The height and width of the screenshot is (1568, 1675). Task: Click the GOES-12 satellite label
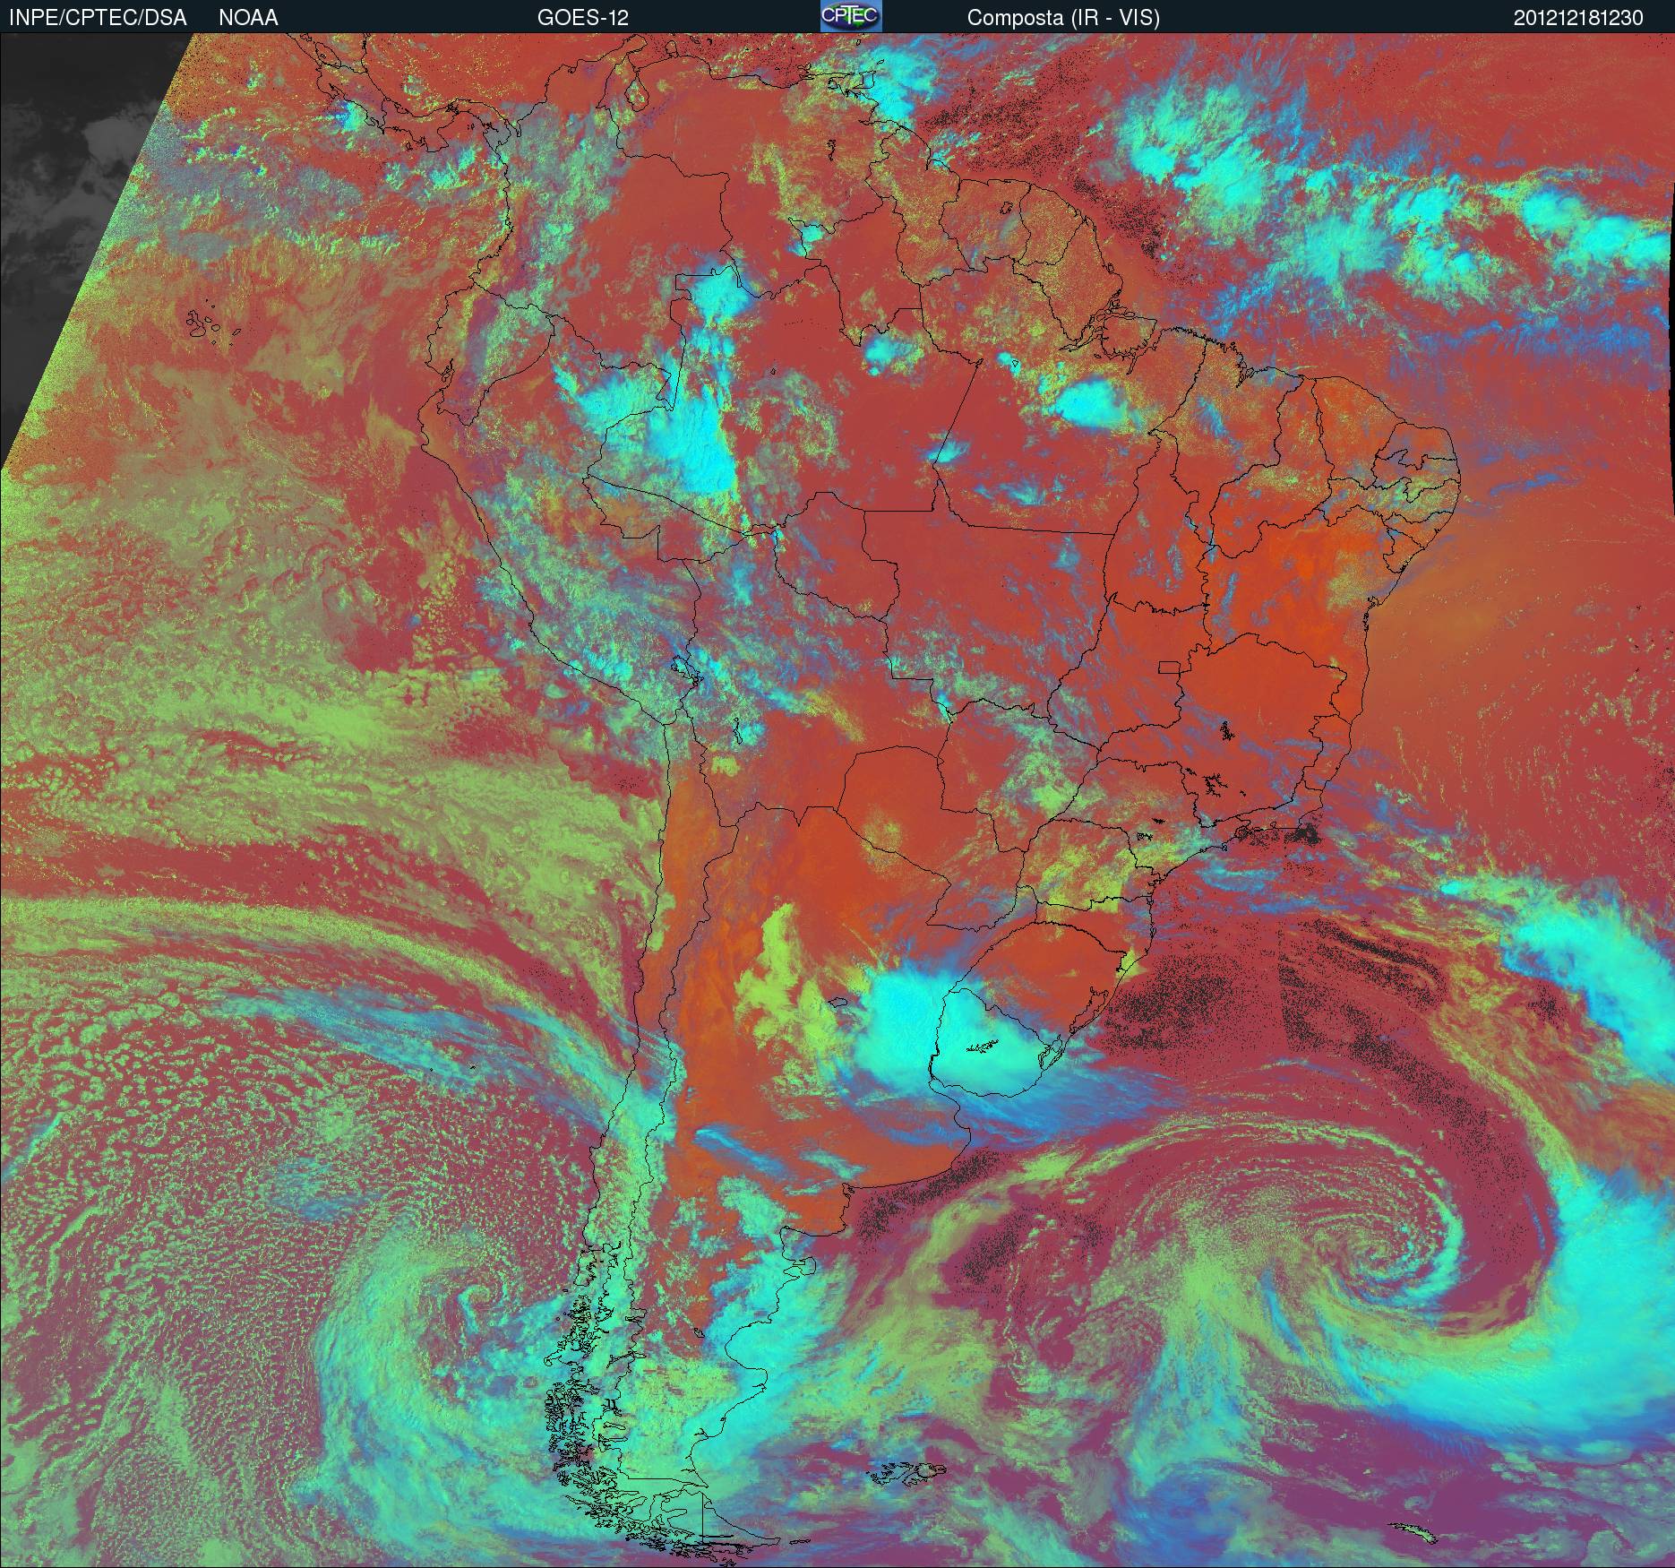click(x=582, y=18)
